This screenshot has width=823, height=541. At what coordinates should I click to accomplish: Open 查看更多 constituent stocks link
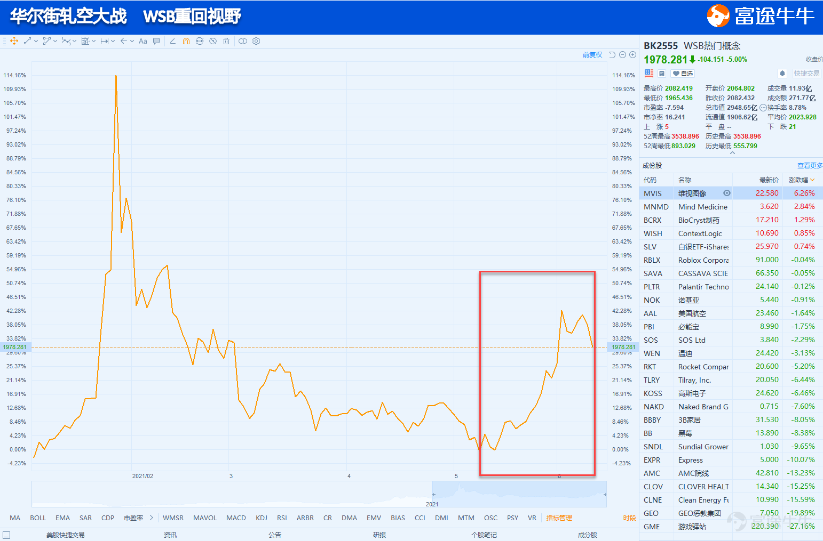(x=810, y=166)
